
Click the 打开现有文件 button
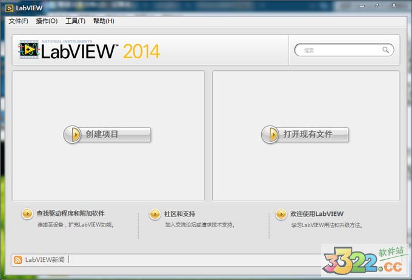coord(305,135)
